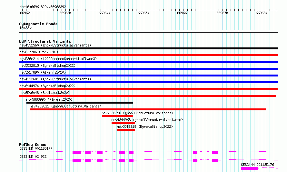Select nsv4236316 (gnomADStructuralVariants) label
Screen dimensions: 287x172
tap(137, 113)
